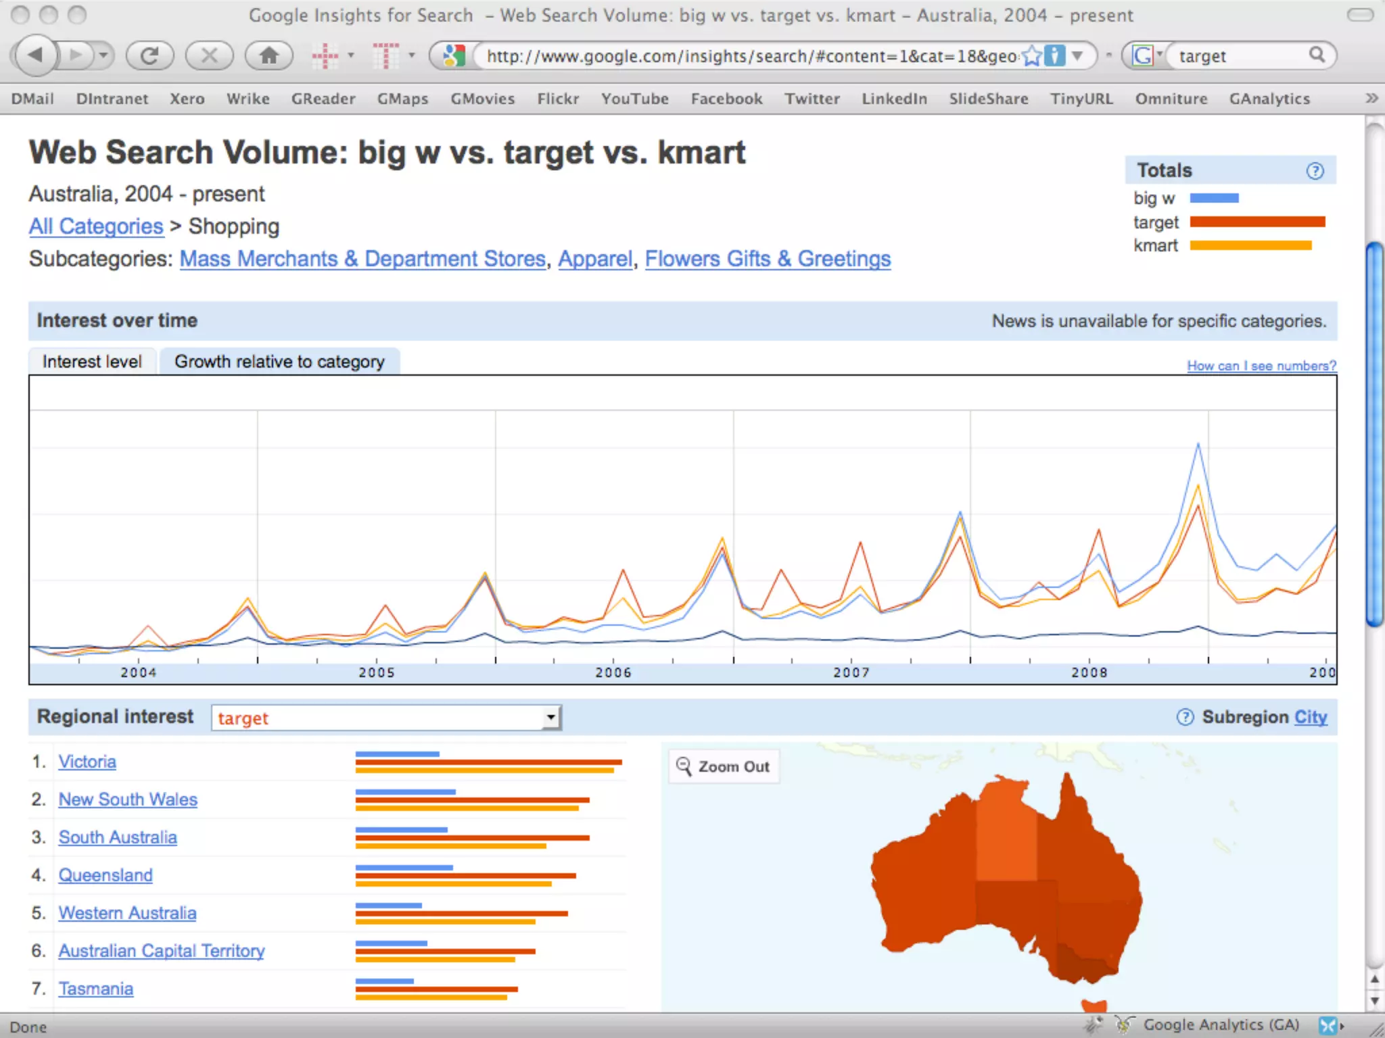This screenshot has height=1038, width=1385.
Task: Click the target red bar in Totals
Action: (x=1257, y=222)
